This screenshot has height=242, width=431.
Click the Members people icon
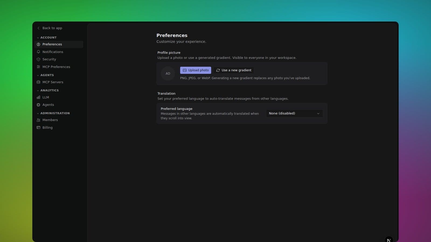pyautogui.click(x=39, y=120)
